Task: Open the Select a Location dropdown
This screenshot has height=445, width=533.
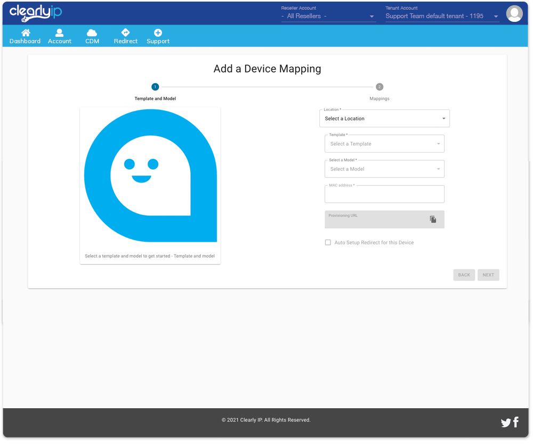Action: point(384,118)
